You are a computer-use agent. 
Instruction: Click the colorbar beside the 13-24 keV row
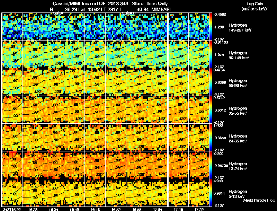pos(211,165)
